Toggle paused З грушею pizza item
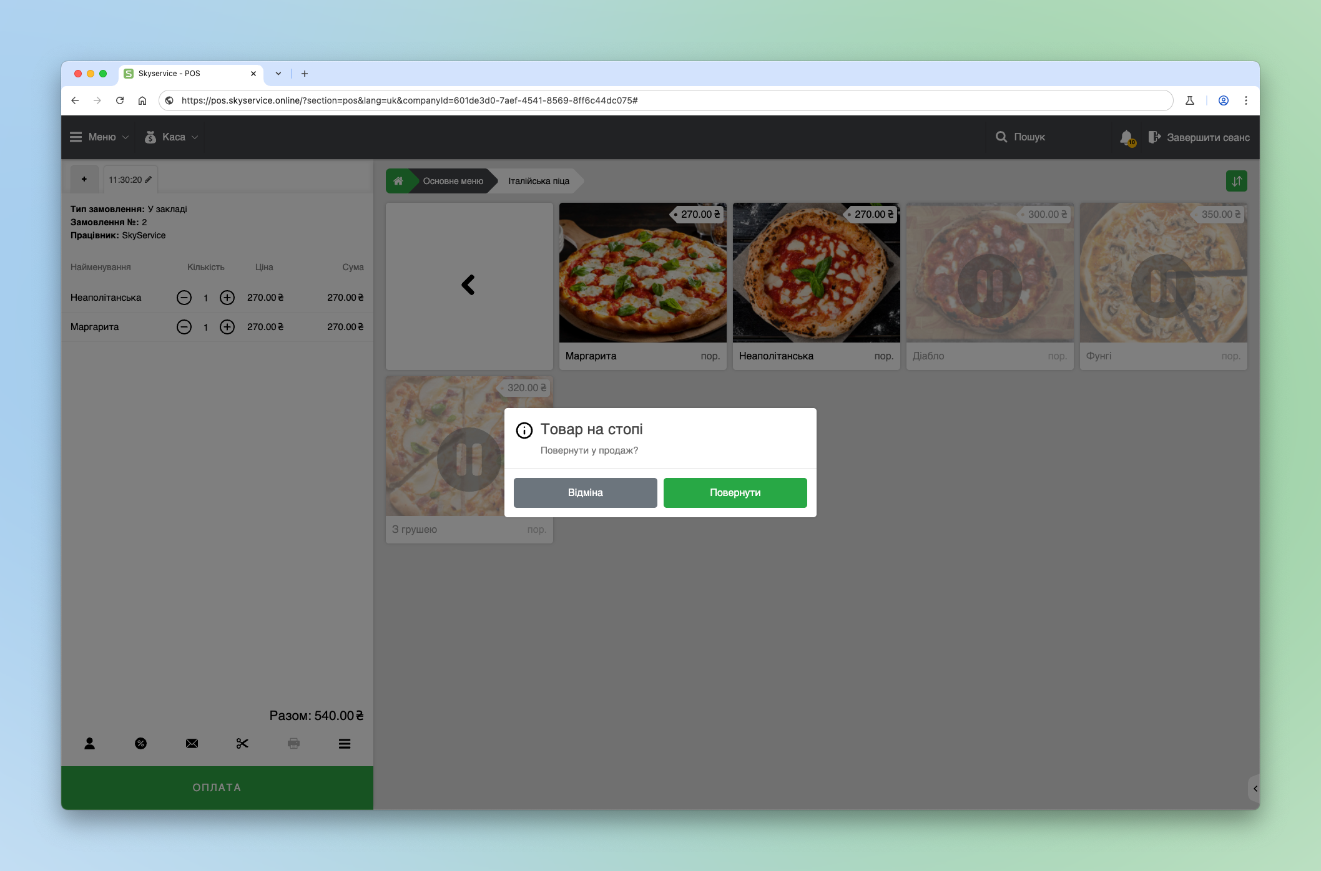The image size is (1321, 871). (469, 459)
